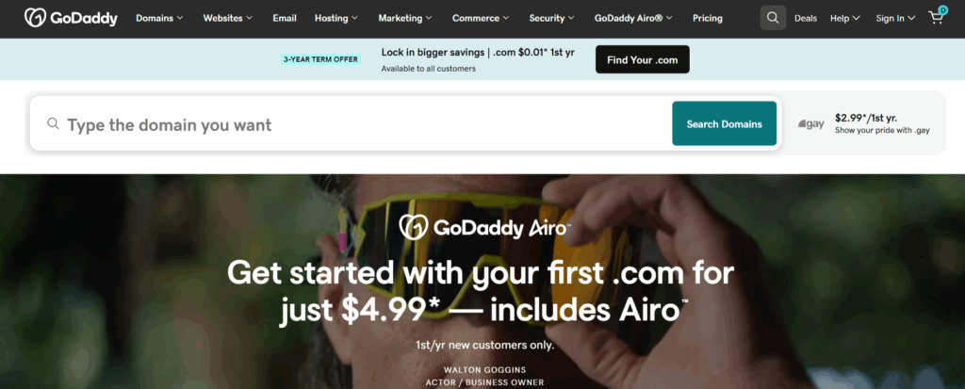Click the Deals link
The image size is (965, 389).
click(806, 18)
